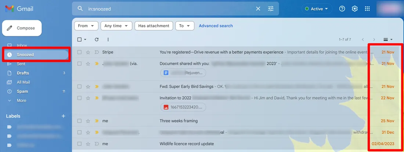Select the 31 Dec email checkbox
The height and width of the screenshot is (152, 404).
click(x=79, y=132)
